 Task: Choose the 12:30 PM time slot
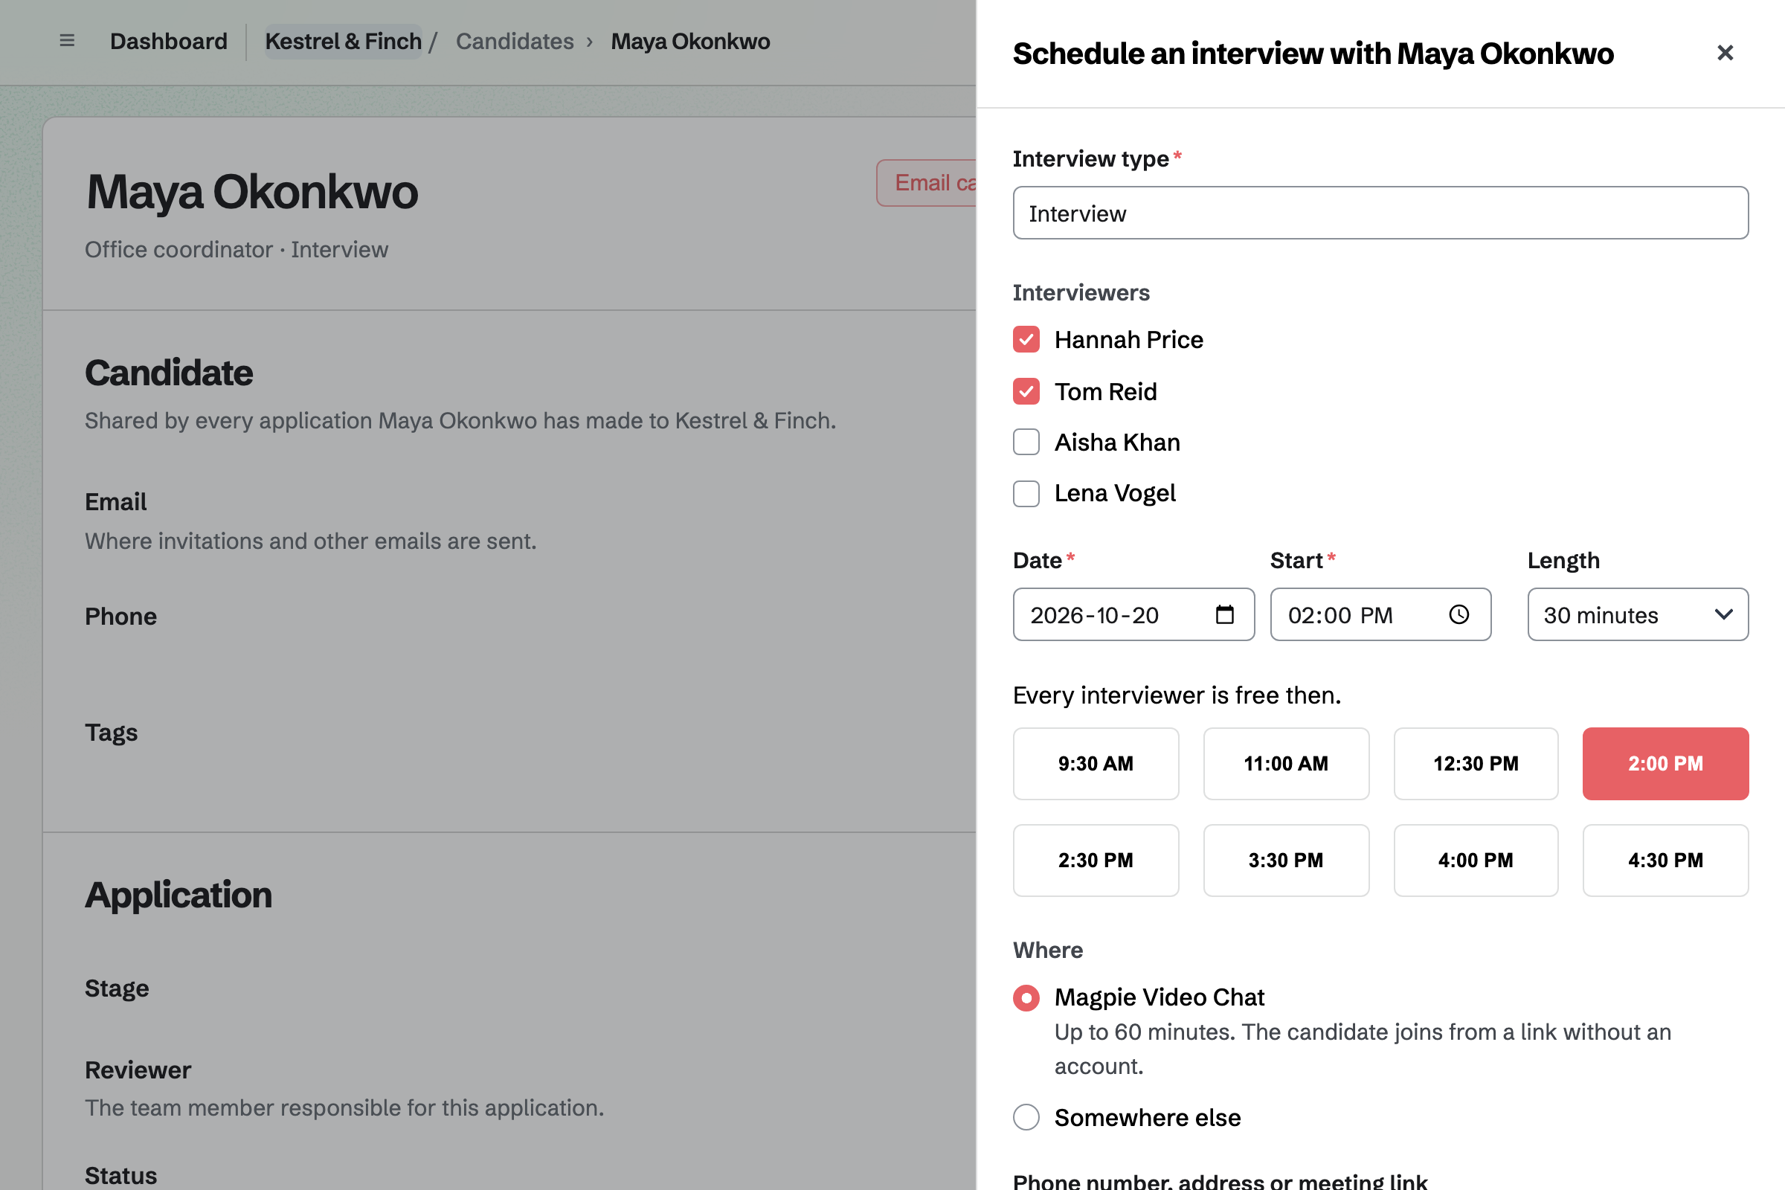pyautogui.click(x=1476, y=764)
